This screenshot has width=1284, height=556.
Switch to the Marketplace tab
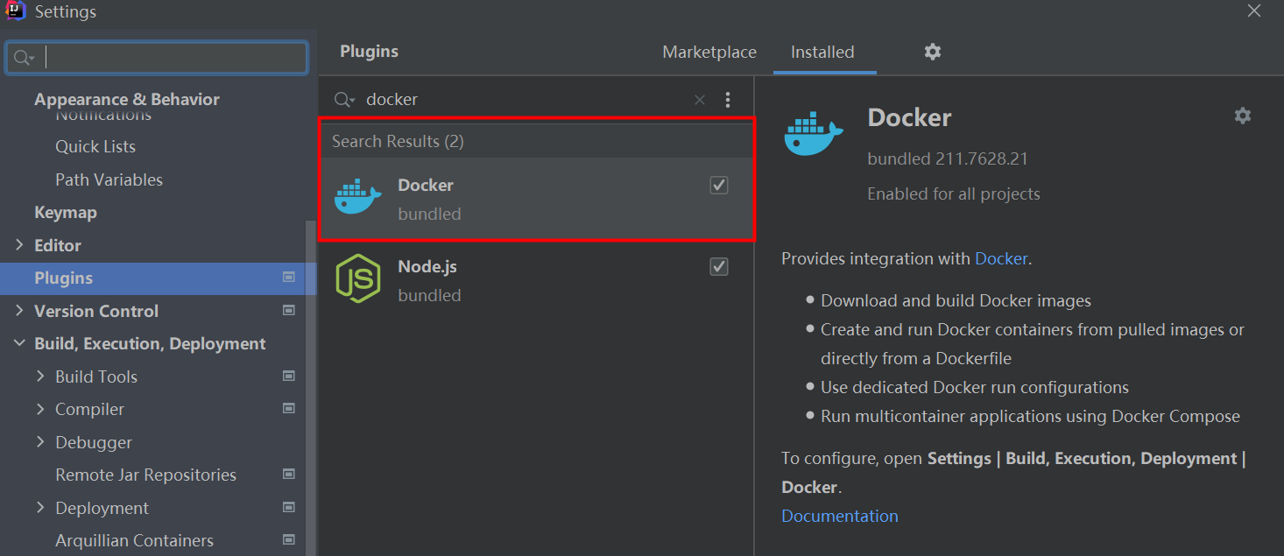click(709, 52)
